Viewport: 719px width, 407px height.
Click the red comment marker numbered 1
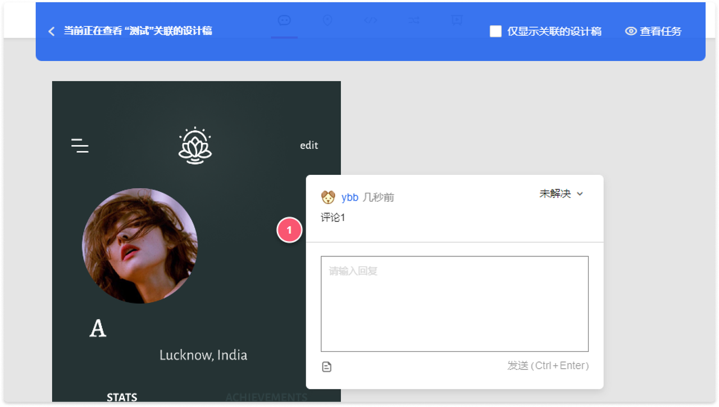point(289,230)
